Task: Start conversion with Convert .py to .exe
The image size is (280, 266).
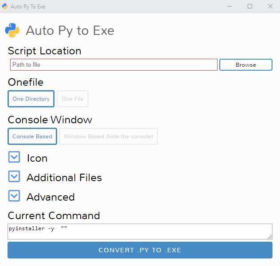Action: pyautogui.click(x=140, y=250)
